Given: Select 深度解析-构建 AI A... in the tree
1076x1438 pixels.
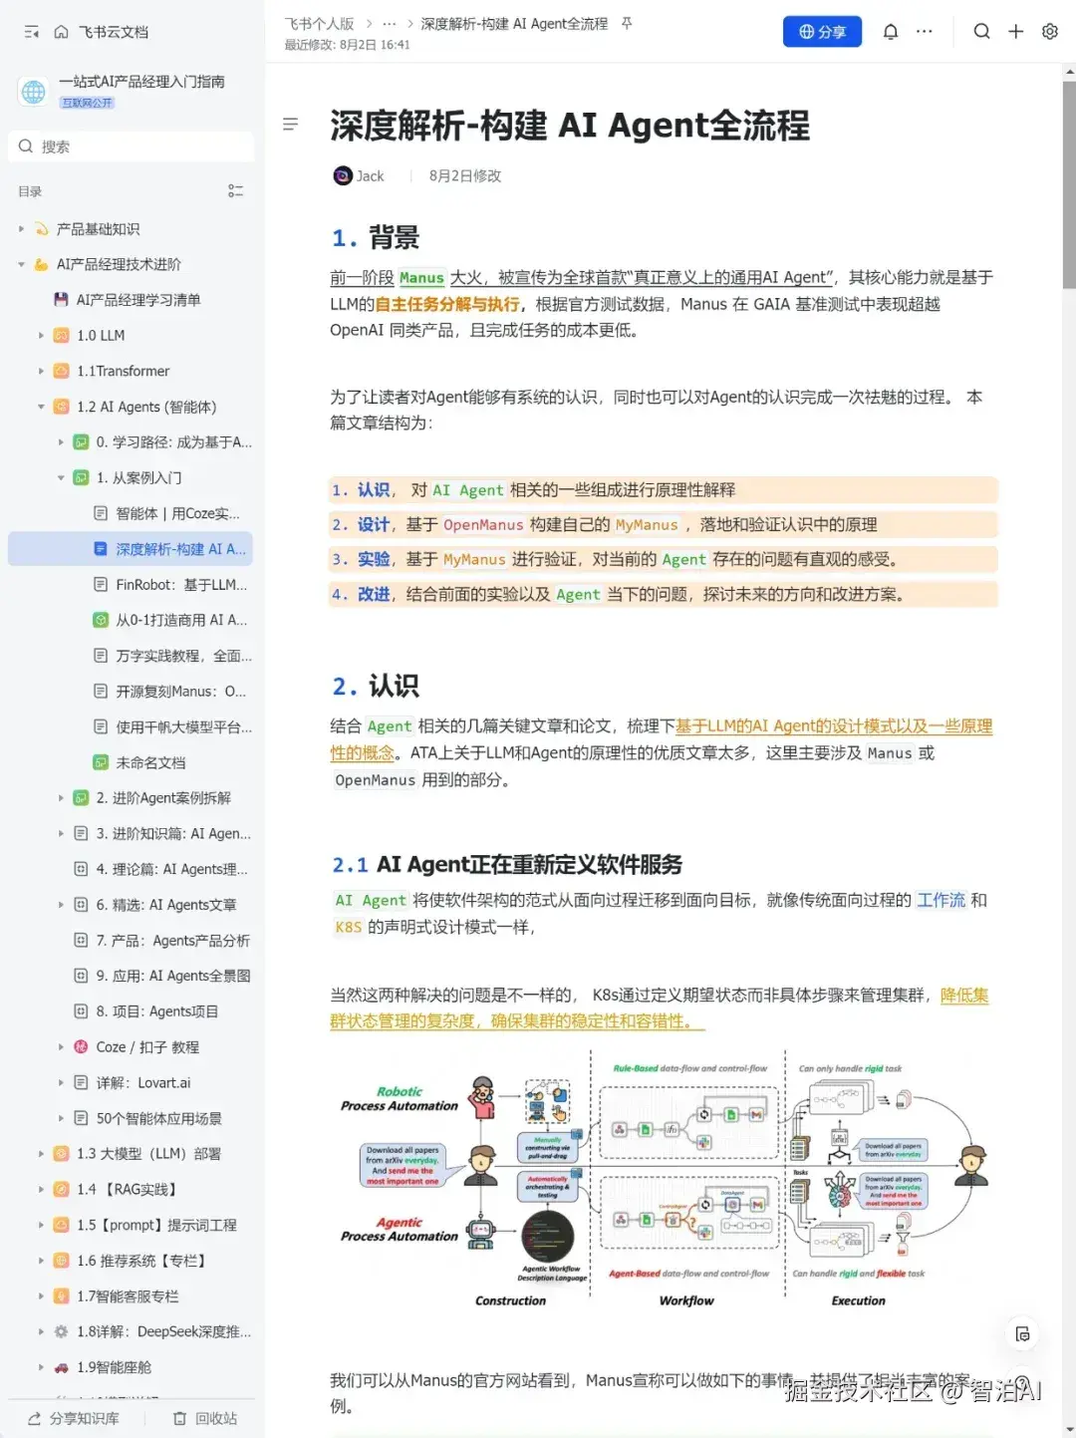Looking at the screenshot, I should click(131, 549).
